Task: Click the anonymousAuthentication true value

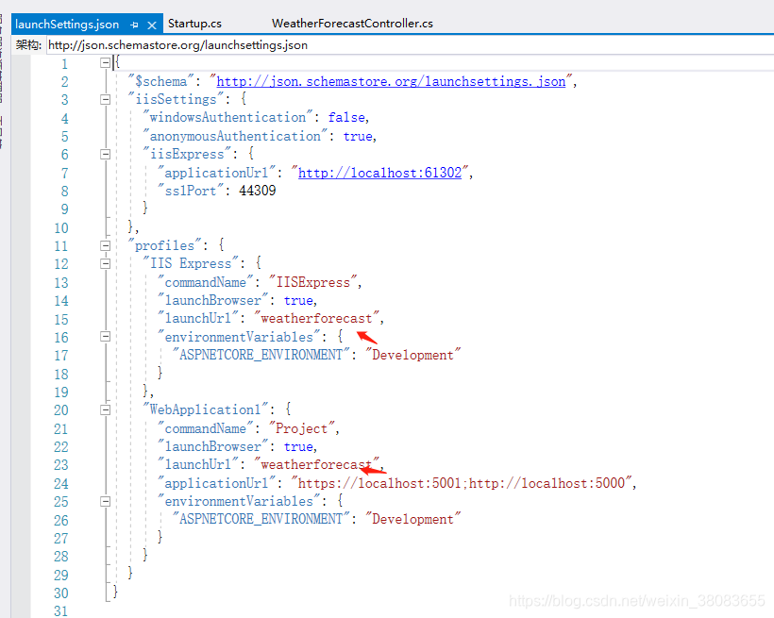Action: pos(358,136)
